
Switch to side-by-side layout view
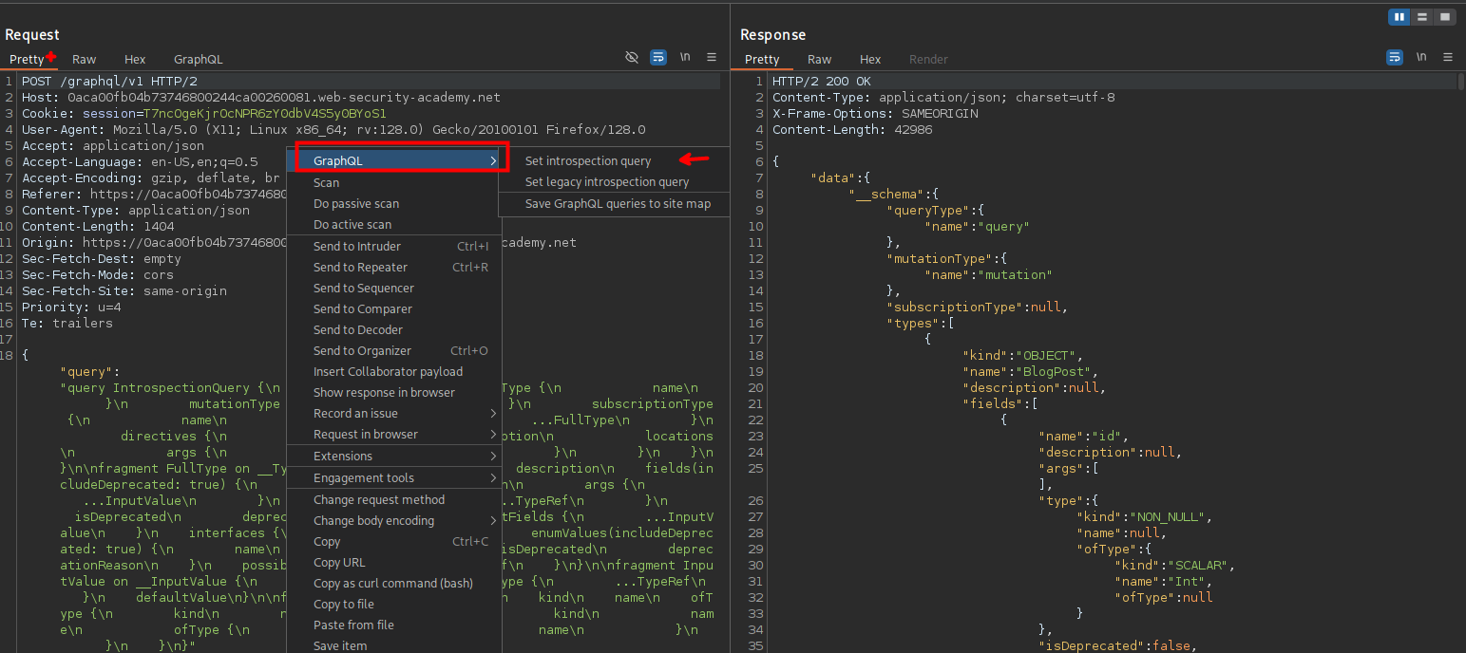pos(1399,17)
